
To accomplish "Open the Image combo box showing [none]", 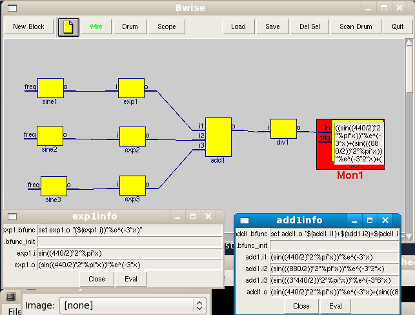I will point(133,306).
